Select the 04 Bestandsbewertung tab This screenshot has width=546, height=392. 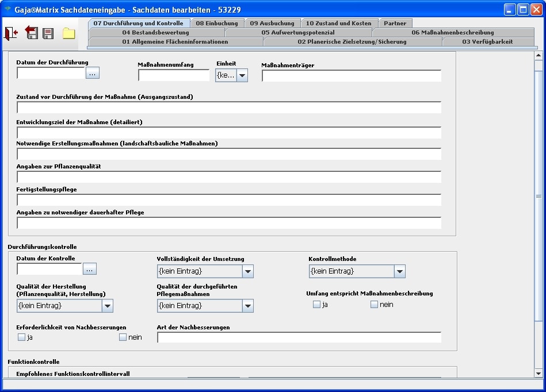[x=155, y=33]
